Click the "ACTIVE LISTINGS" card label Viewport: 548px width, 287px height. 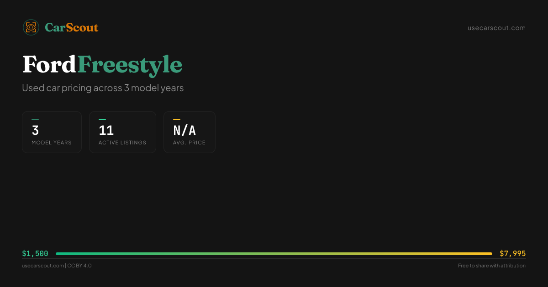click(122, 143)
